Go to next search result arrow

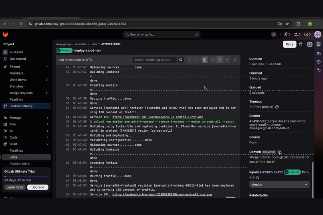[x=197, y=60]
